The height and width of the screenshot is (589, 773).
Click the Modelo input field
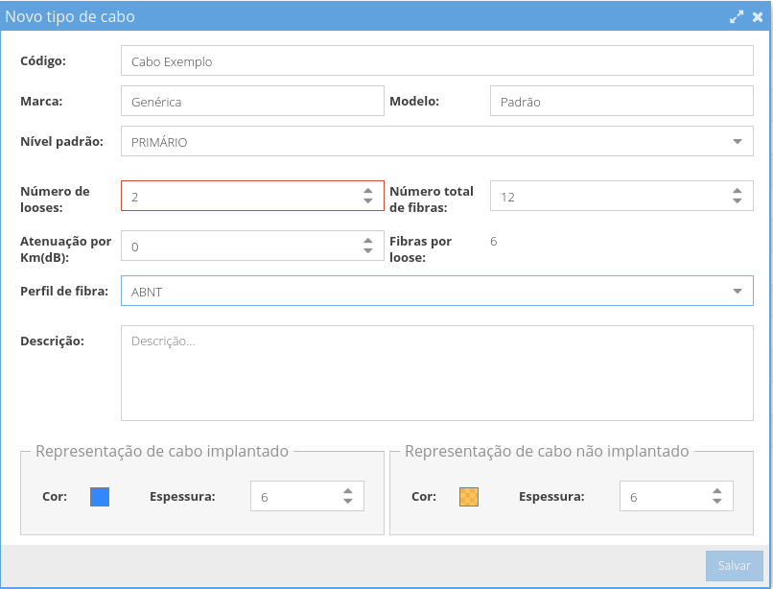point(621,101)
